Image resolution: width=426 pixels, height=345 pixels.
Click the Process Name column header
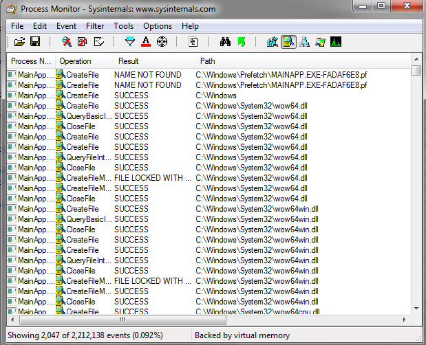point(31,61)
